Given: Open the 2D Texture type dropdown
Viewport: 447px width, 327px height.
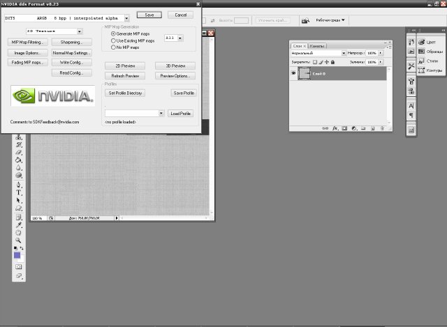Looking at the screenshot, I should point(80,31).
